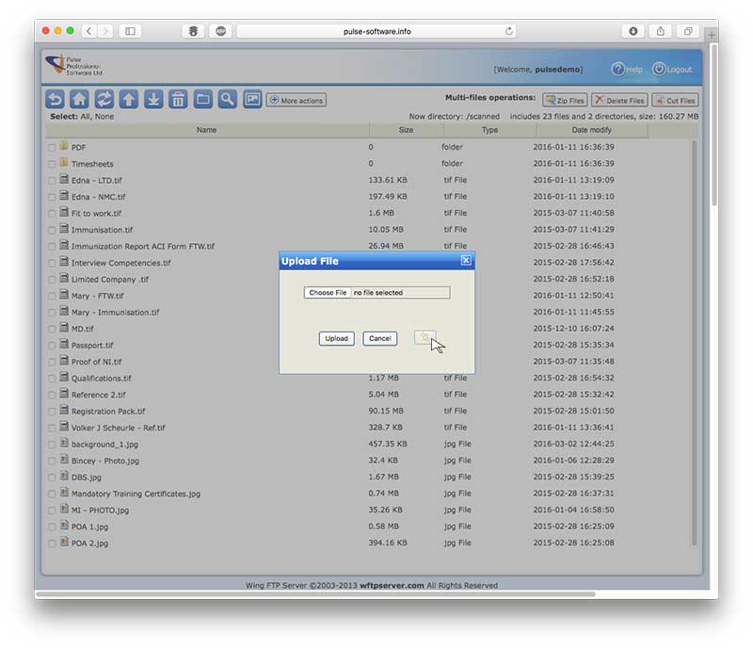Click the image thumbnail view icon

[252, 99]
